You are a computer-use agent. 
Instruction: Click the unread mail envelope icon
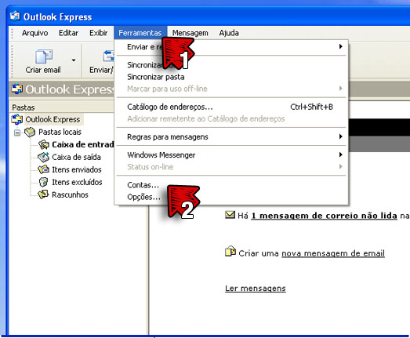tap(230, 215)
